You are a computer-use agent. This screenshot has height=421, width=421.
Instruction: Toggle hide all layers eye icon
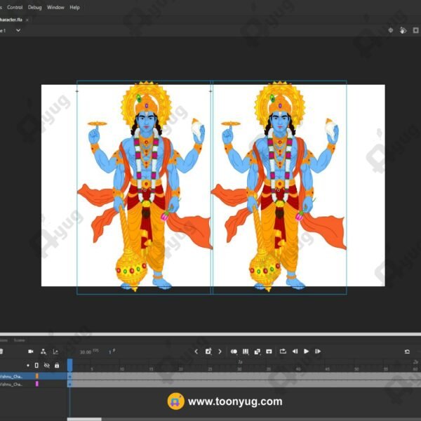tap(47, 366)
